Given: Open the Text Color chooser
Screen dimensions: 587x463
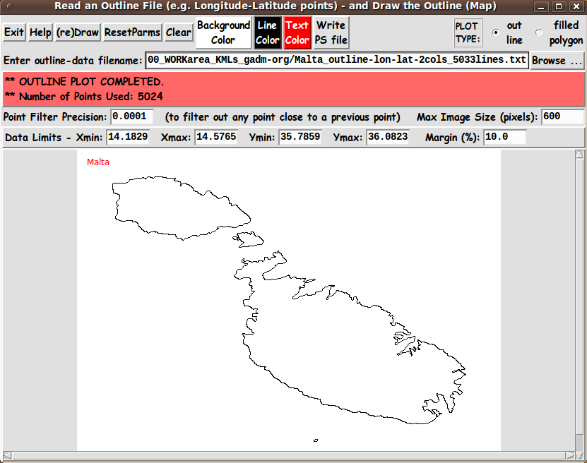Looking at the screenshot, I should 297,32.
